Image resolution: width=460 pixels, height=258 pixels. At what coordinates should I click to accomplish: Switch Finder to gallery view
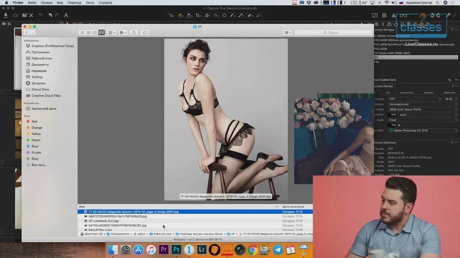tap(101, 33)
